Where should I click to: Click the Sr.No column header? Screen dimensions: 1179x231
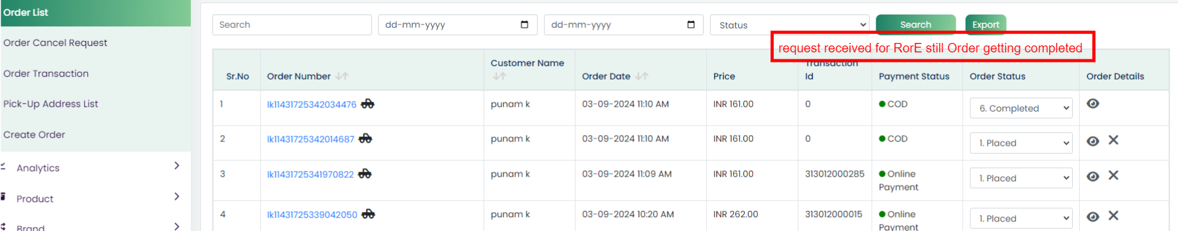pyautogui.click(x=238, y=76)
